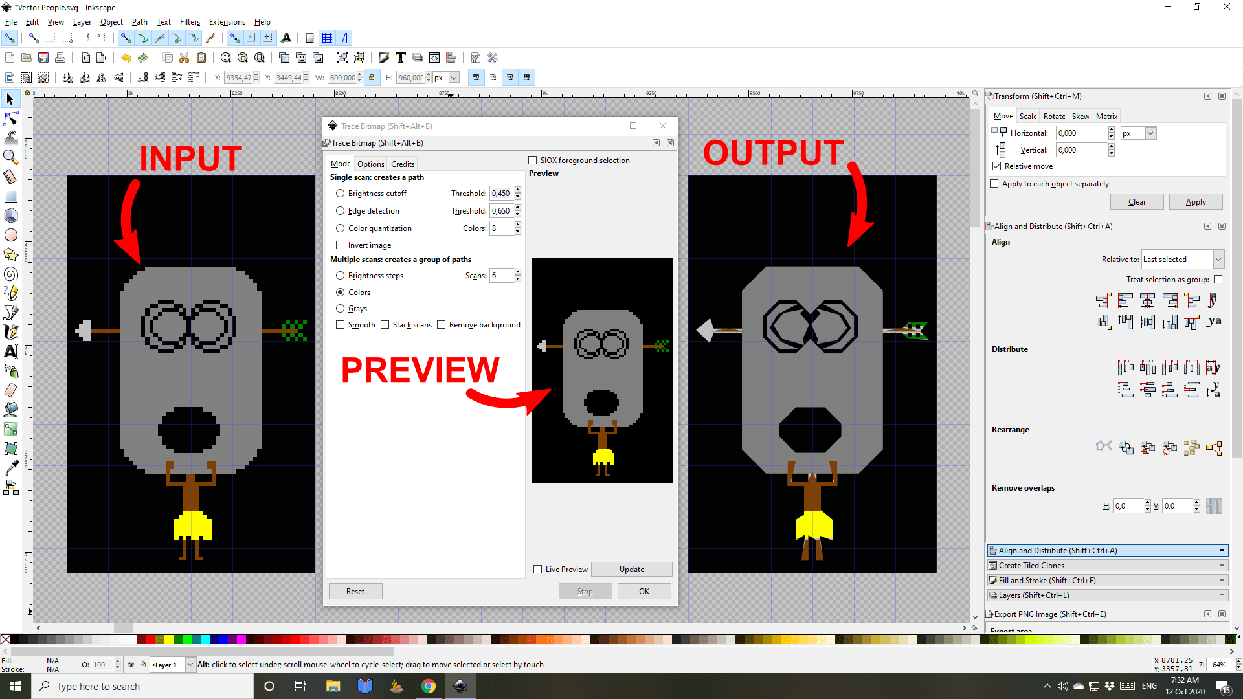The image size is (1243, 699).
Task: Choose the Calligraphy tool
Action: (10, 332)
